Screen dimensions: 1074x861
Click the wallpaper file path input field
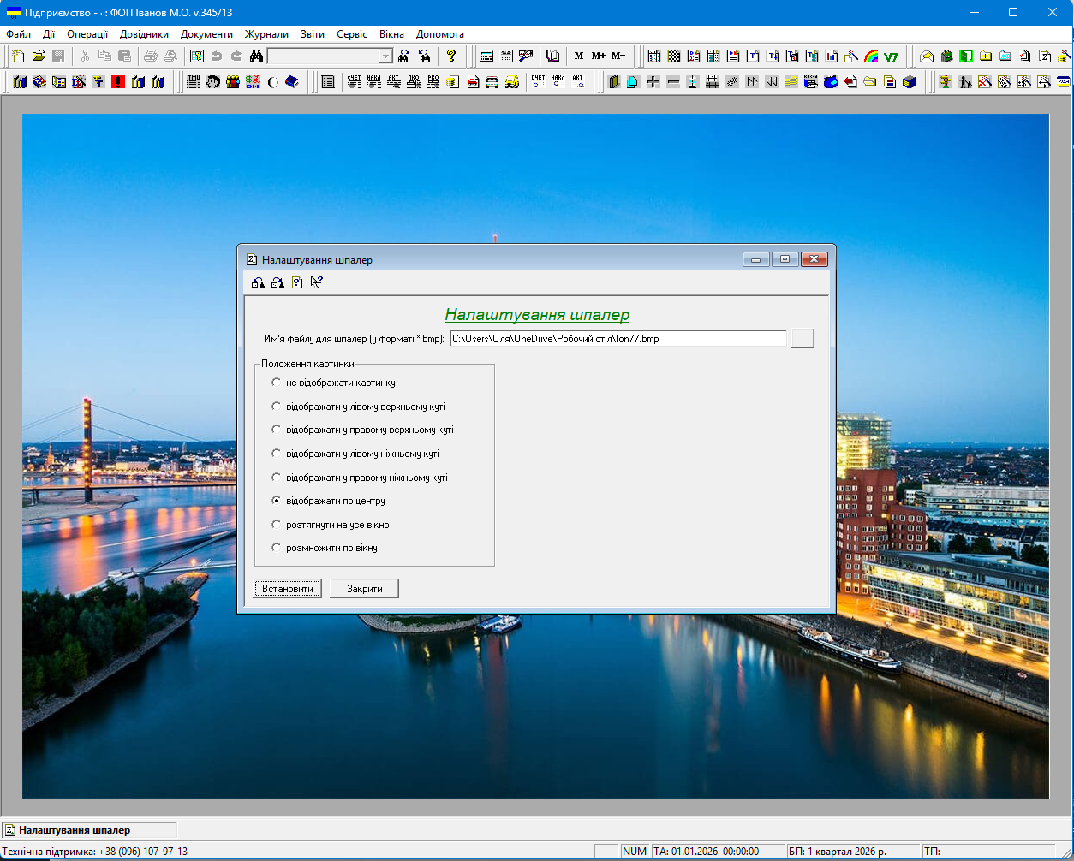(617, 339)
